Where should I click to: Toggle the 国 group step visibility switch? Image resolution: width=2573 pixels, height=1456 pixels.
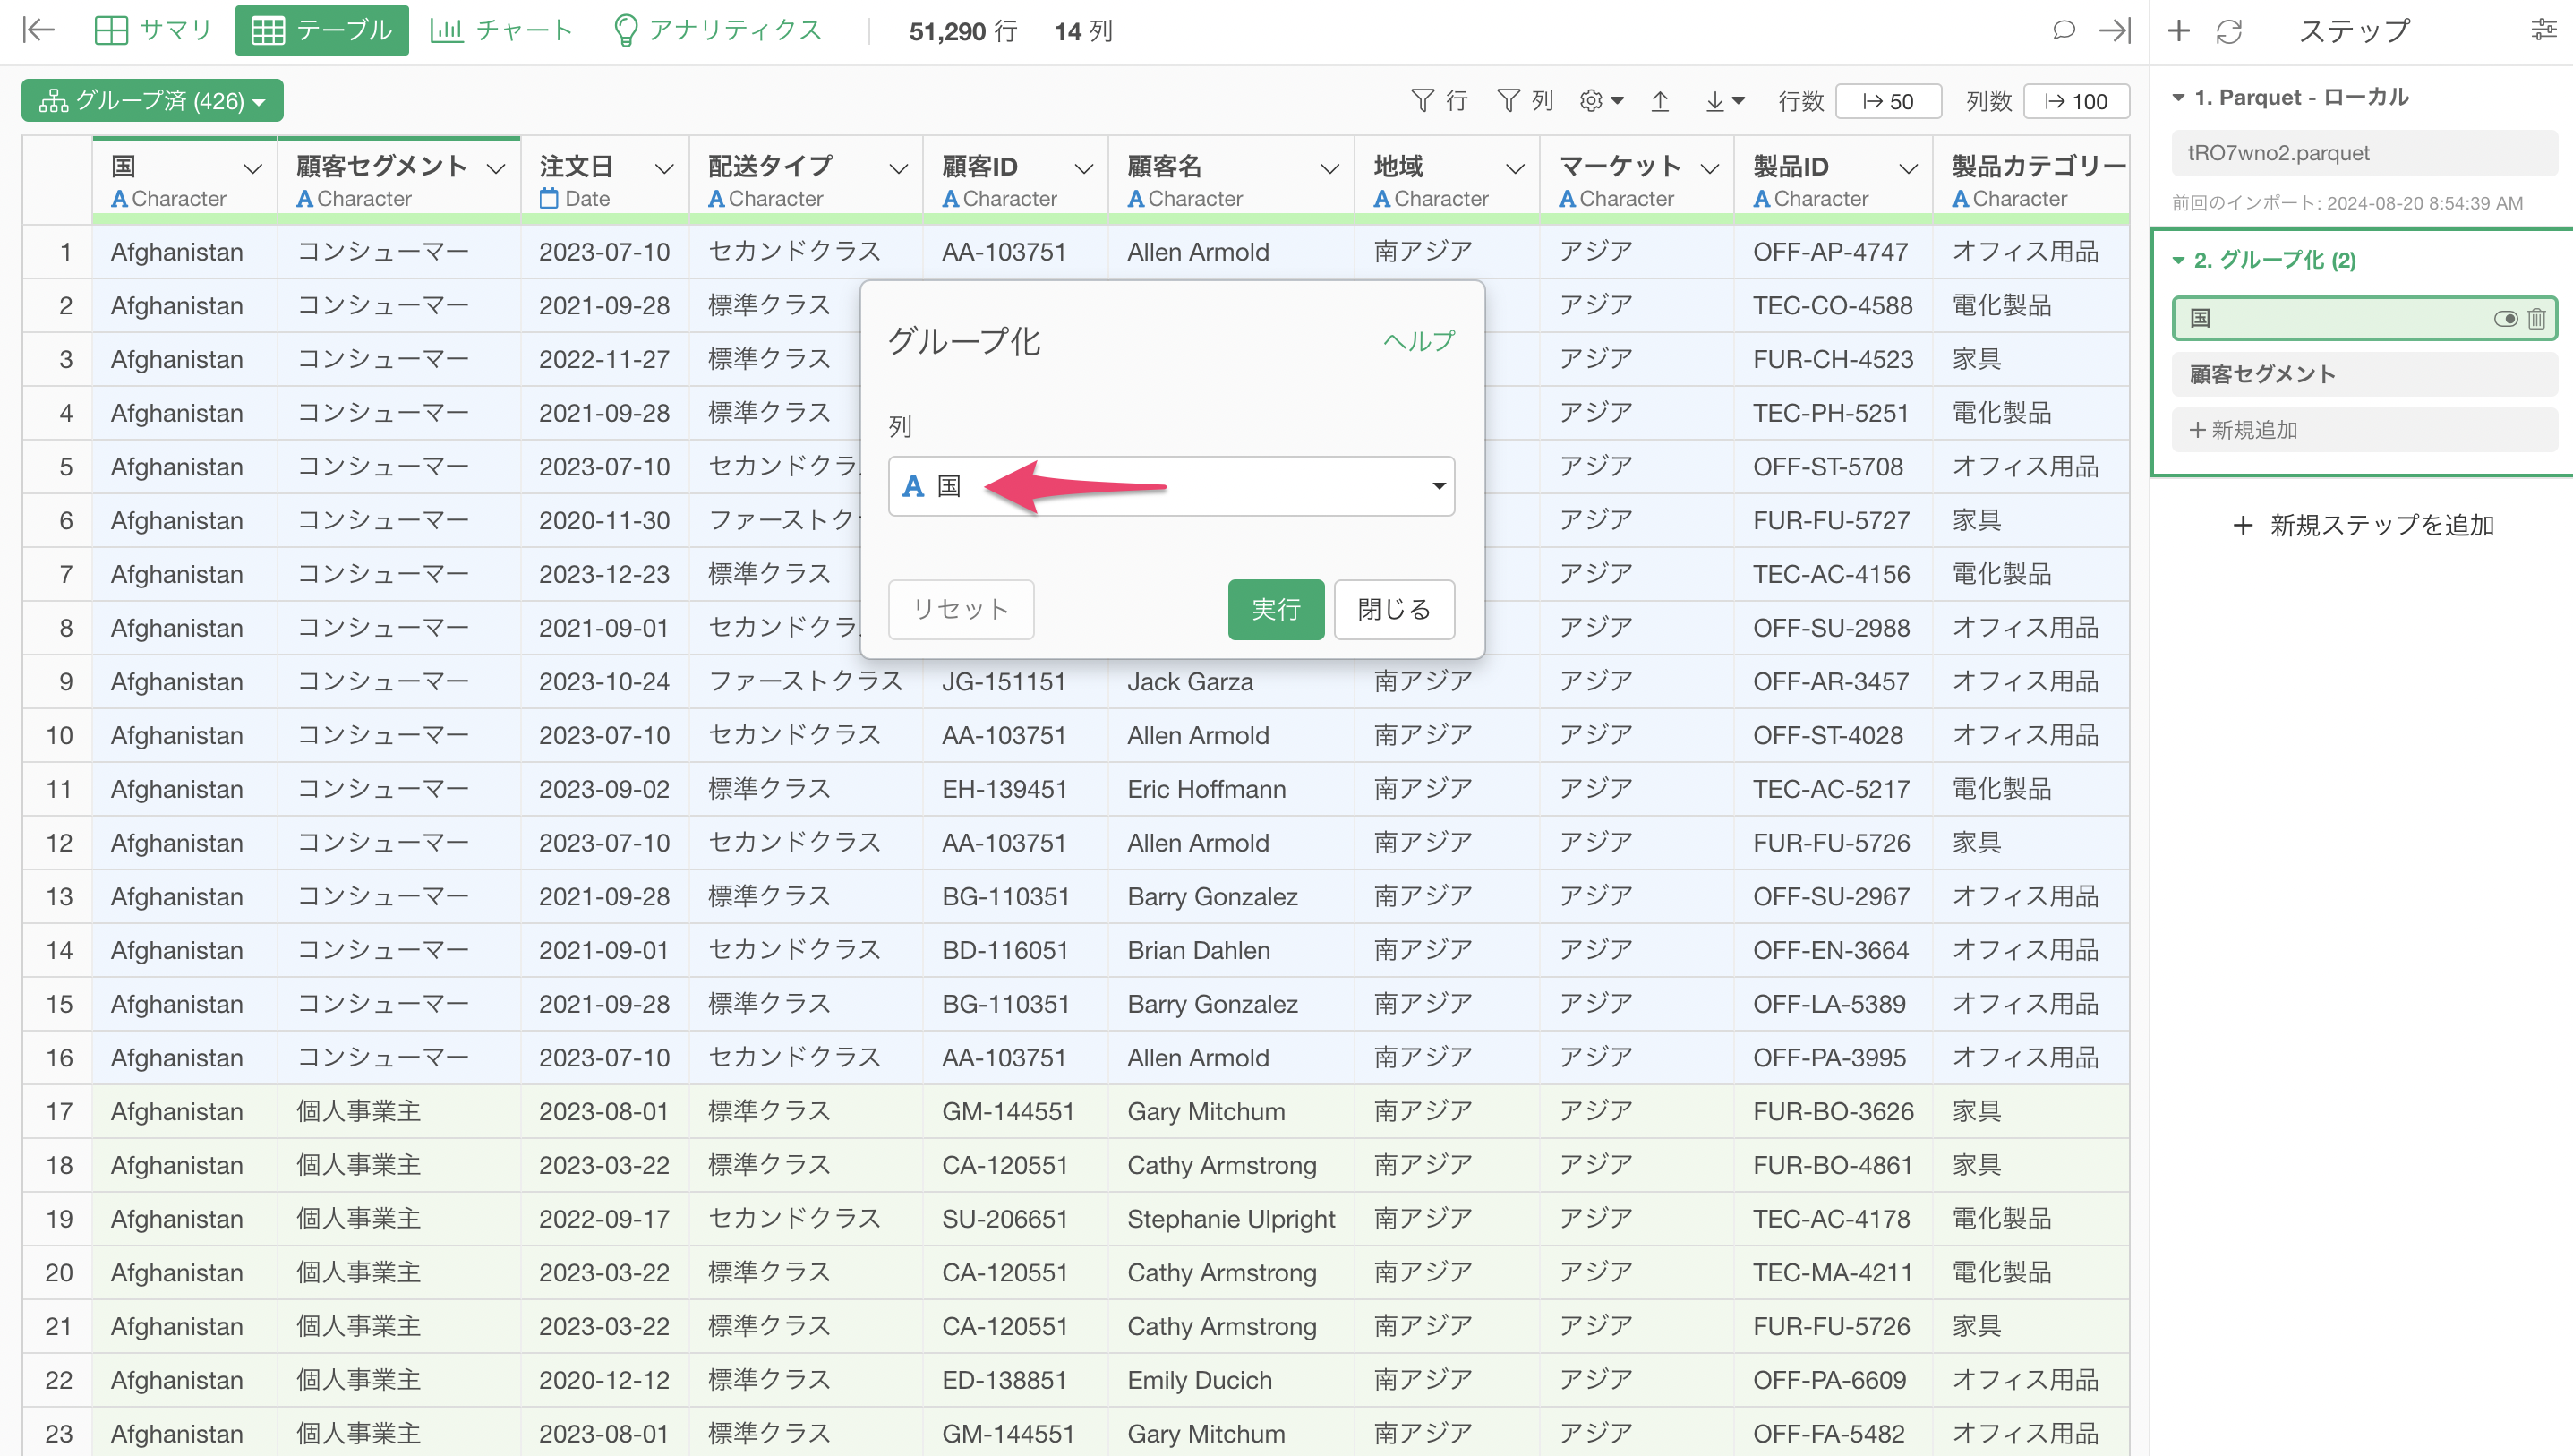coord(2505,319)
